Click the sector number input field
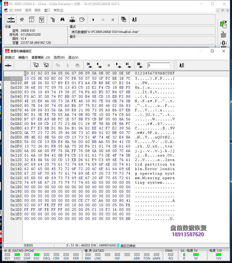 (x=158, y=66)
